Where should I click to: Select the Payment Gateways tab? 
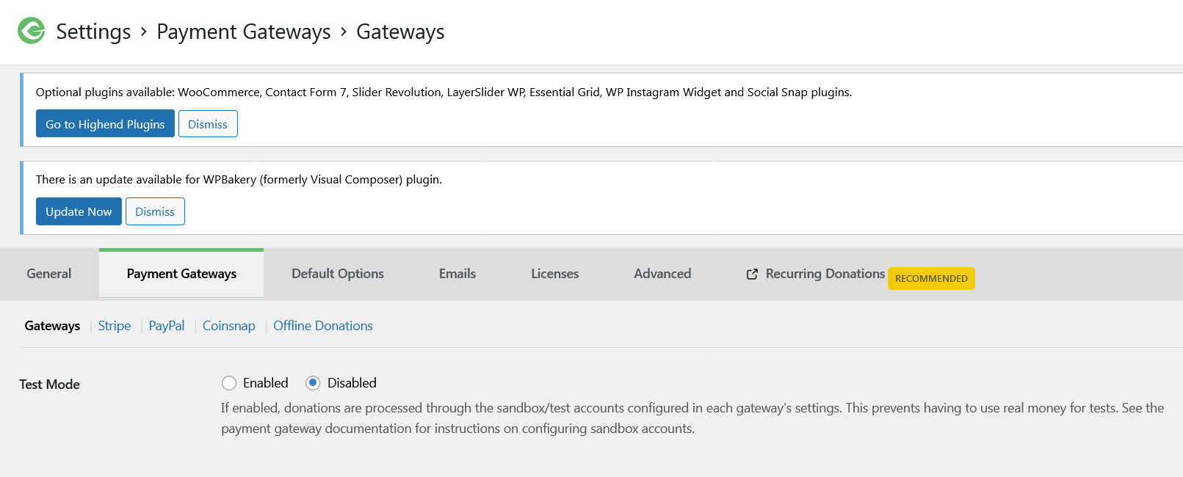tap(181, 274)
